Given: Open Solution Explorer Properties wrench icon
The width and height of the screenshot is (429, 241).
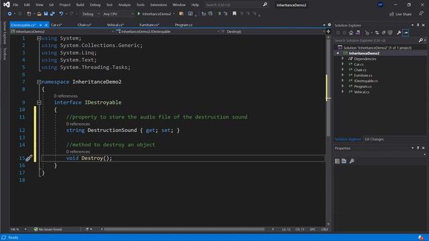Looking at the screenshot, I should pos(399,33).
